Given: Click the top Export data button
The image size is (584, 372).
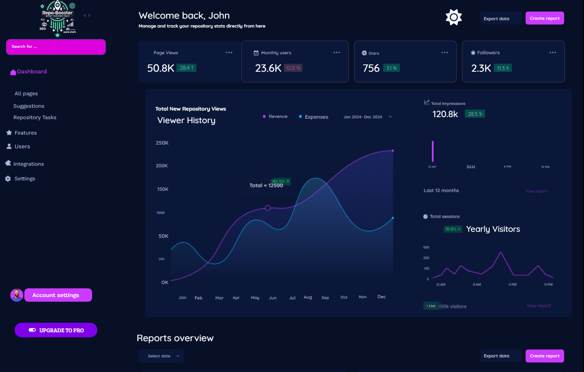Looking at the screenshot, I should [501, 18].
